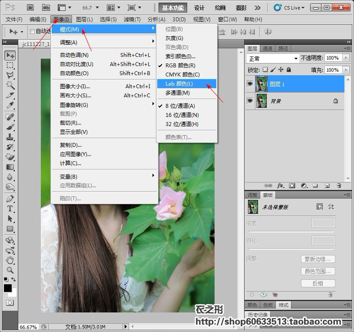Image resolution: width=354 pixels, height=332 pixels.
Task: Select the Clone Stamp tool
Action: [10, 137]
